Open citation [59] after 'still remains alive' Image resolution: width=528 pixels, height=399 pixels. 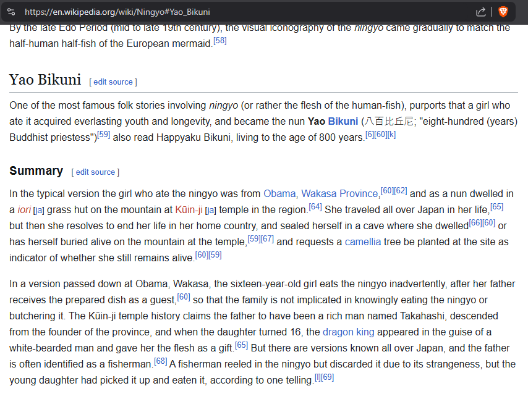tap(215, 255)
